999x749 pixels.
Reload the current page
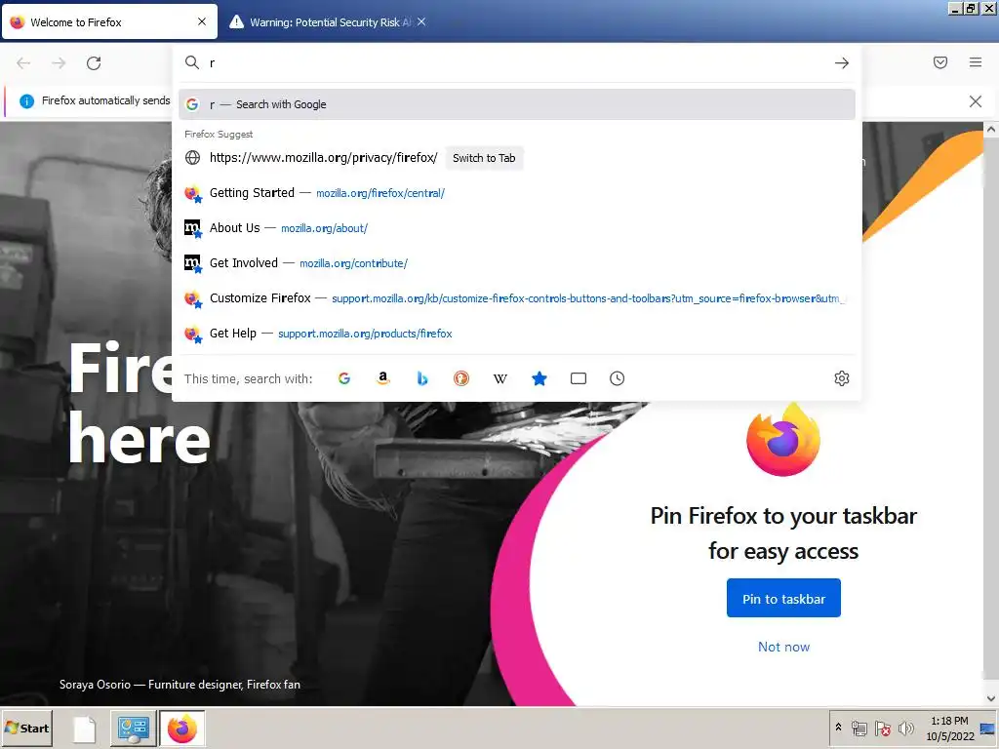coord(94,63)
